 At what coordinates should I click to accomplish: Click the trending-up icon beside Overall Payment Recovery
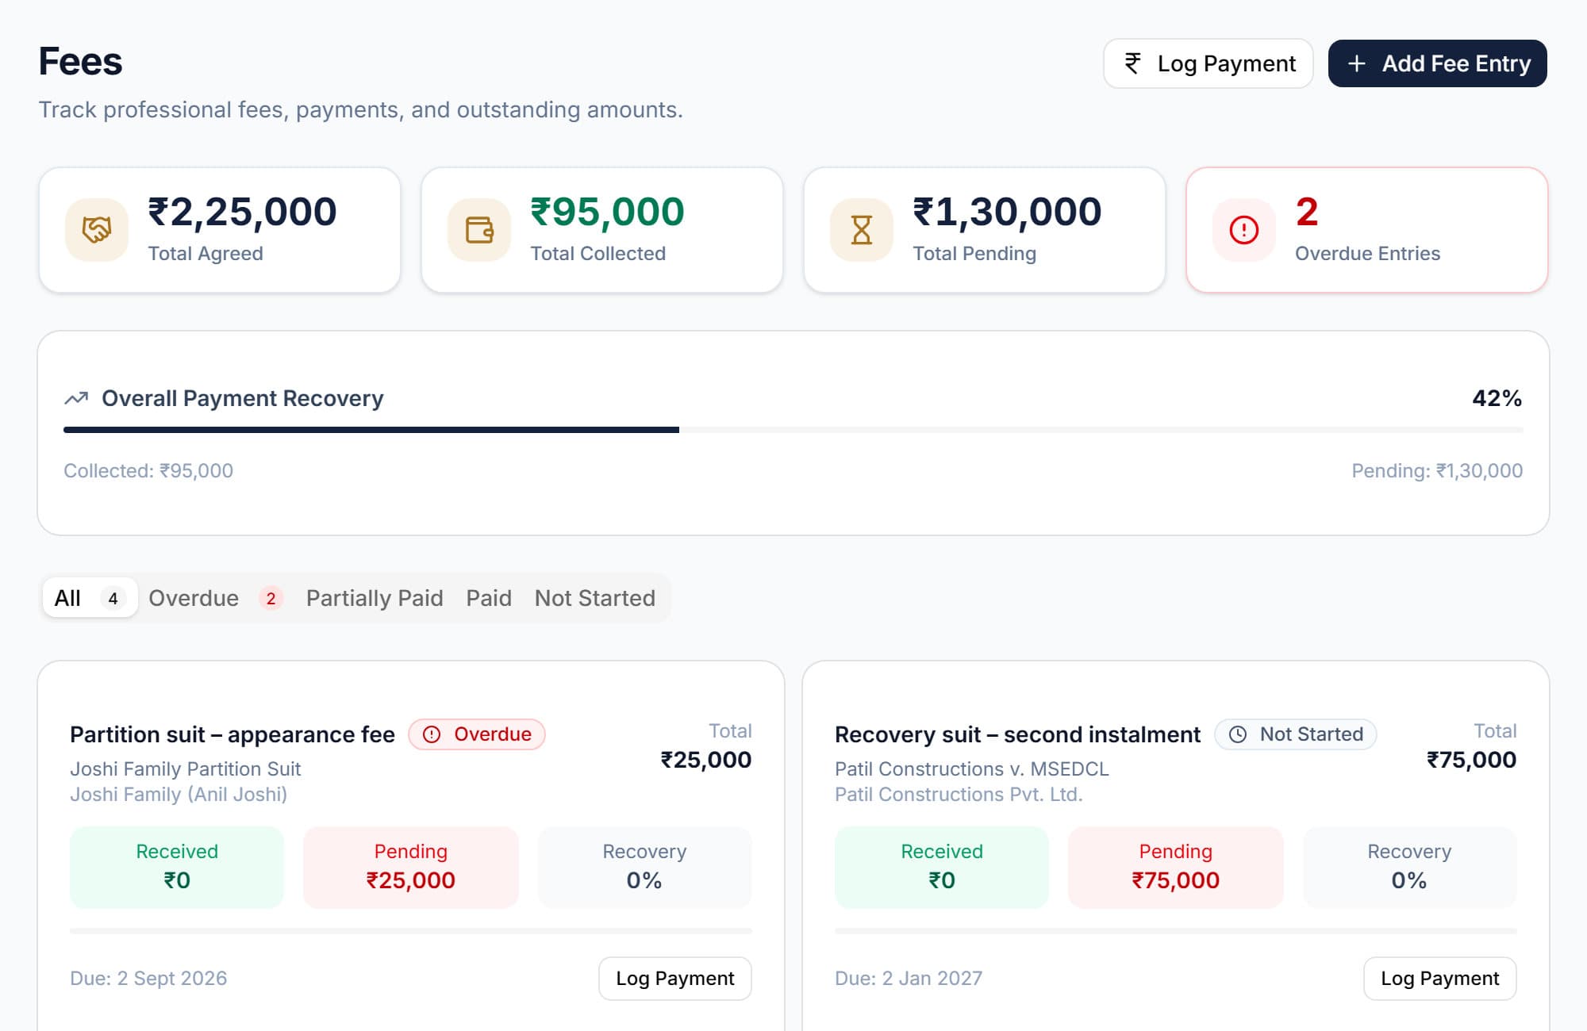coord(76,398)
